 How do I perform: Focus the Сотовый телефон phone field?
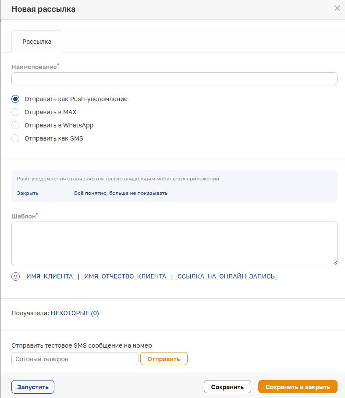75,359
